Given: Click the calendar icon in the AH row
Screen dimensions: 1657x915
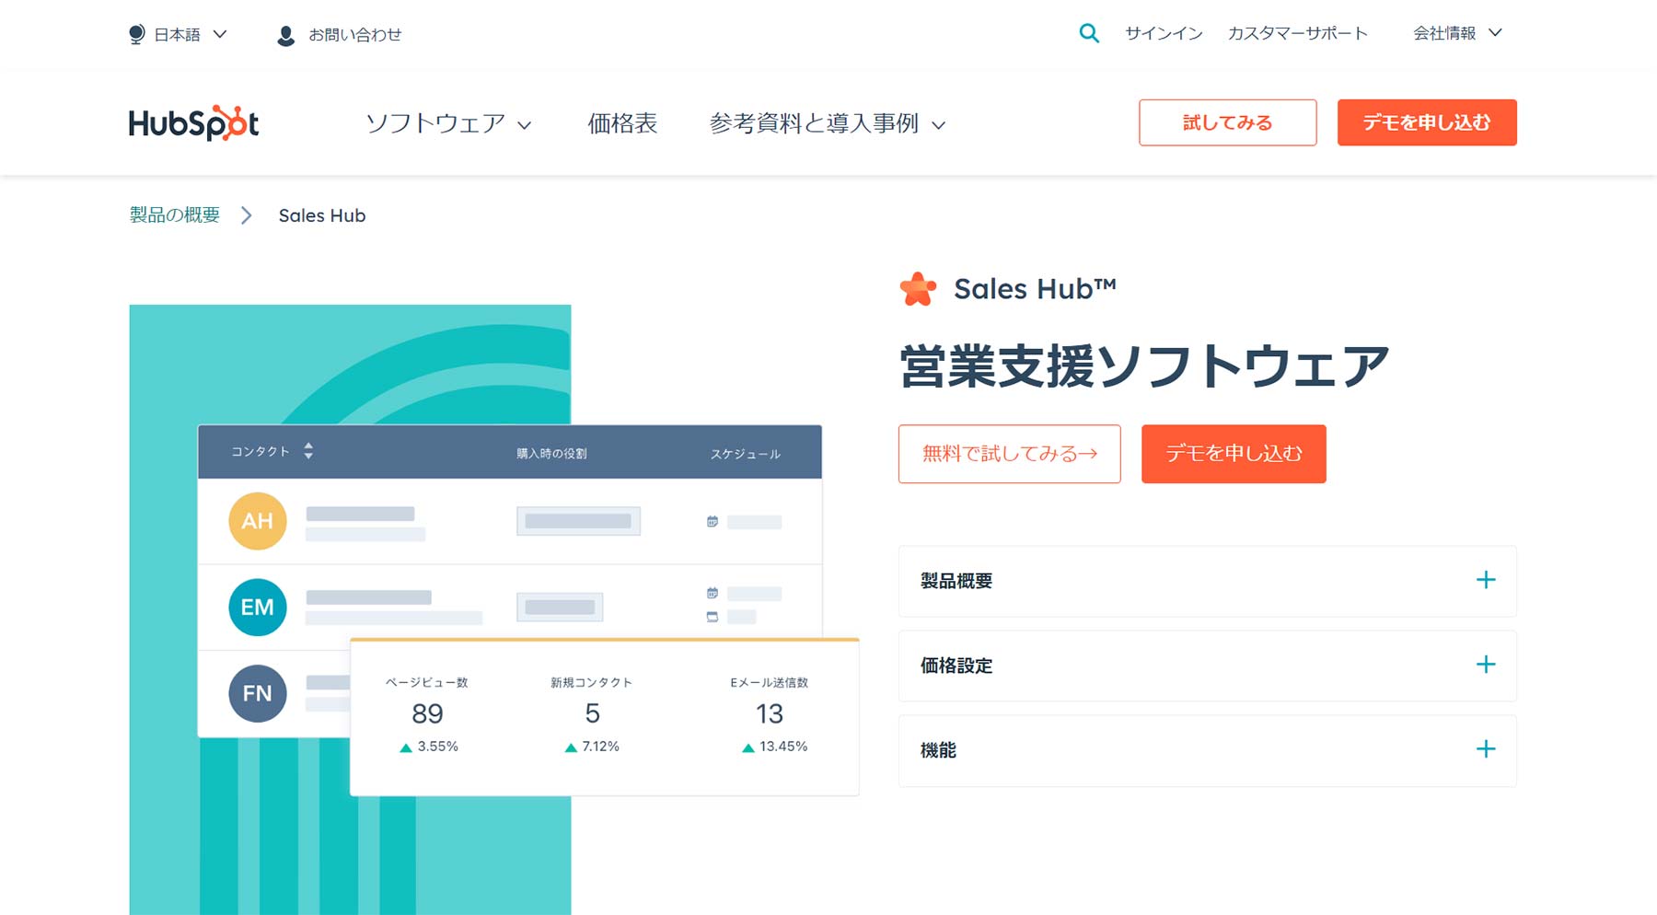Looking at the screenshot, I should [713, 522].
